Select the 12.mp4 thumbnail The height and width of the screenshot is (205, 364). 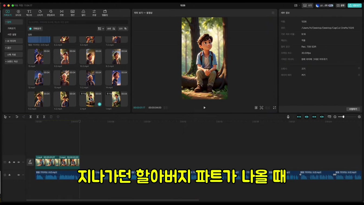(39, 78)
